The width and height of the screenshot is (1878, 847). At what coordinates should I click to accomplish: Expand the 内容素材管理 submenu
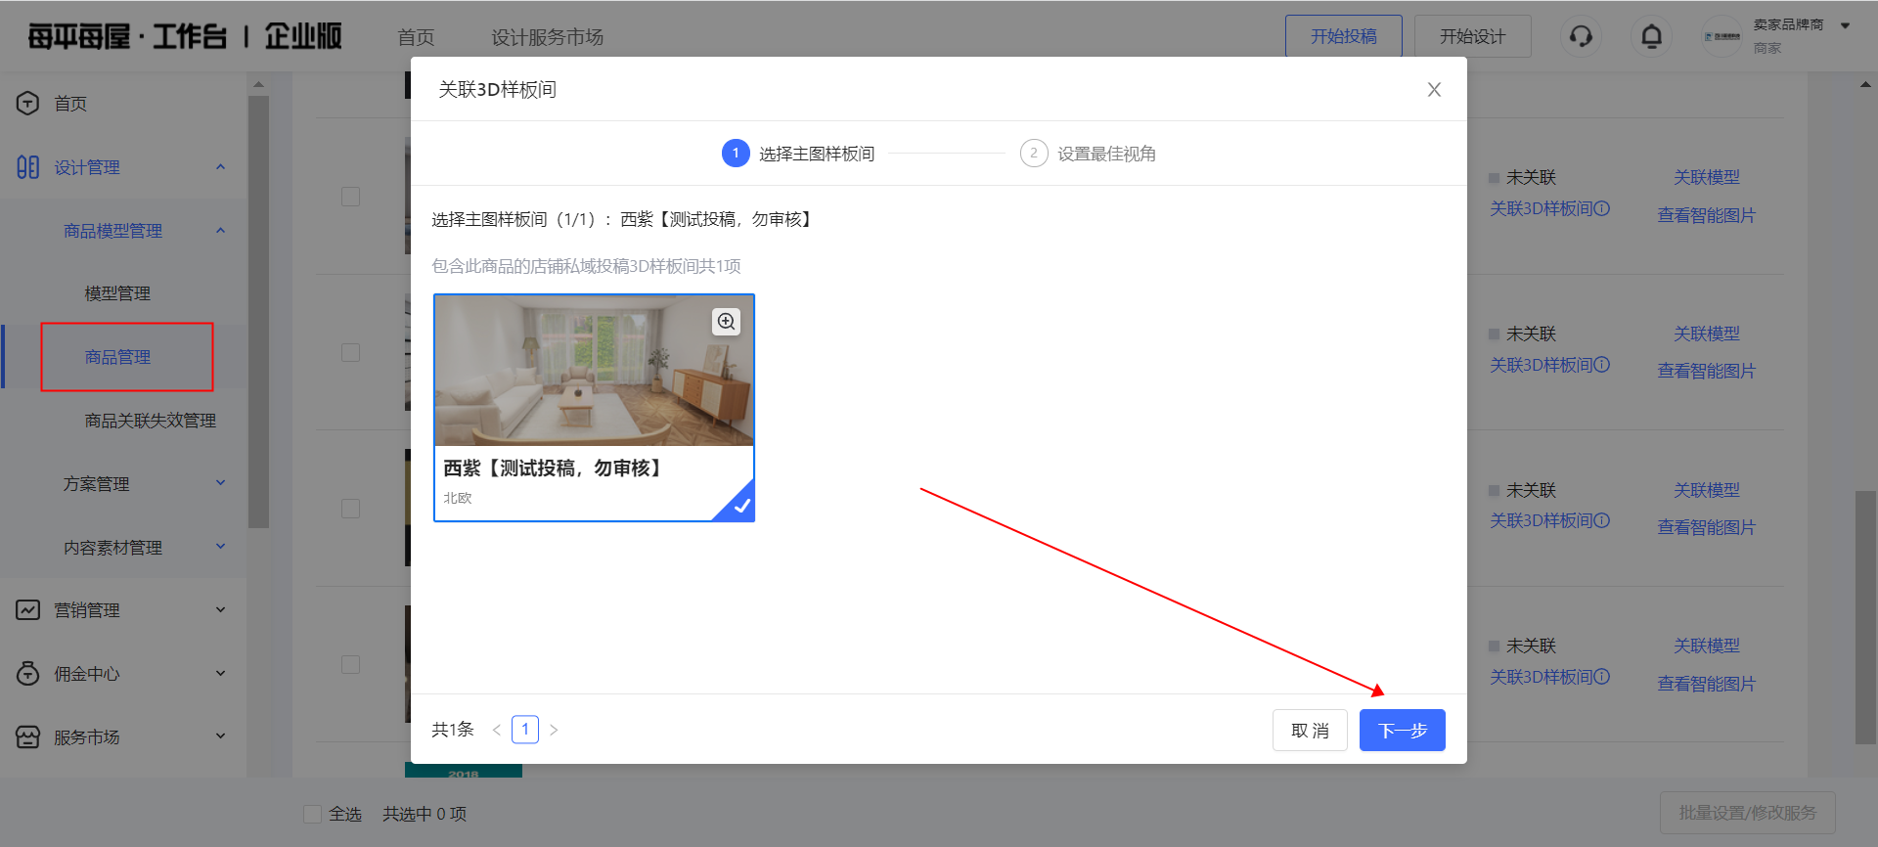(x=221, y=547)
